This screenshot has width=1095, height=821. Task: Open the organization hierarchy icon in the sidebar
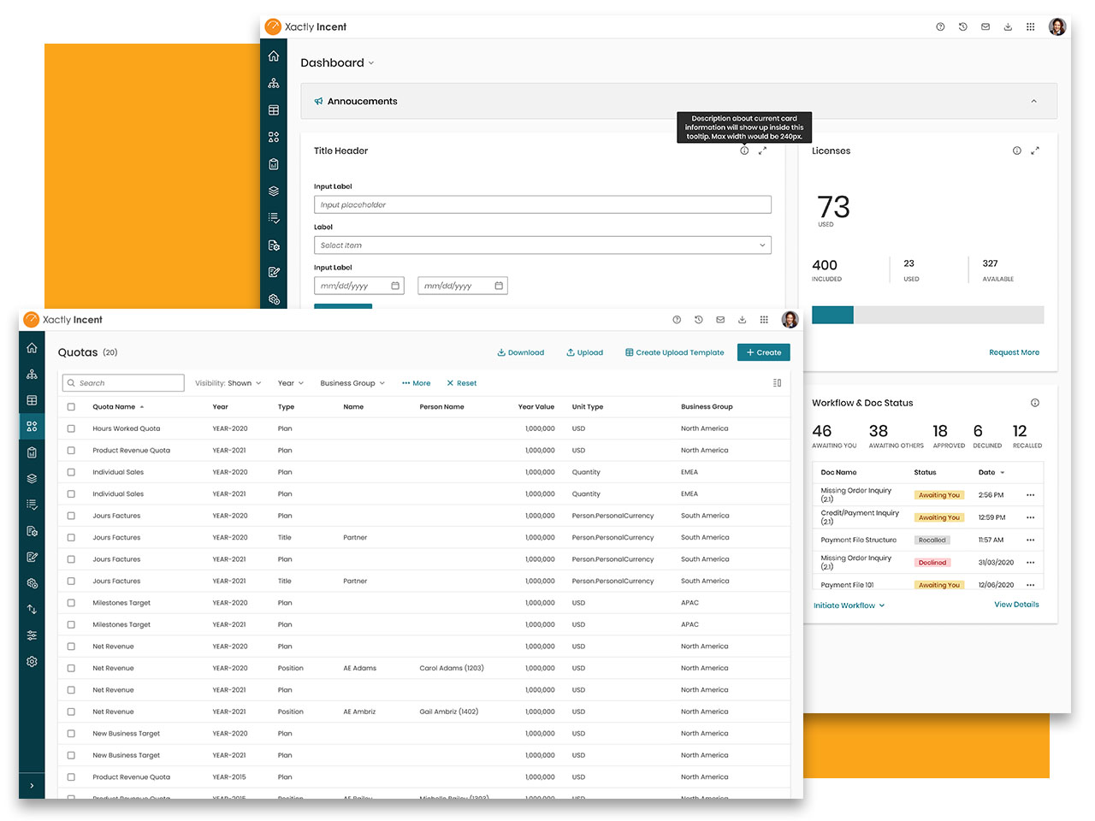pyautogui.click(x=32, y=374)
